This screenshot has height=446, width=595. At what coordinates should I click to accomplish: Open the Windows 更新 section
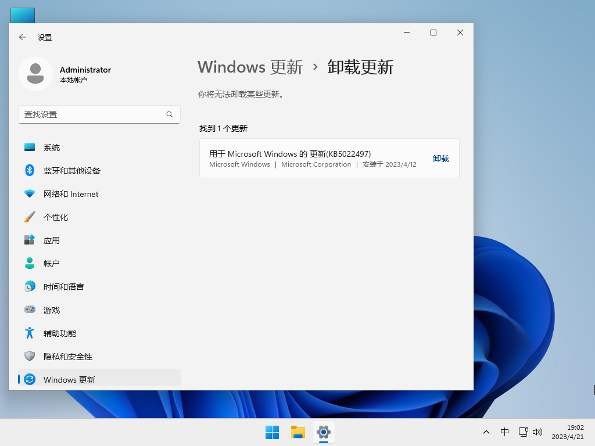[x=68, y=378]
